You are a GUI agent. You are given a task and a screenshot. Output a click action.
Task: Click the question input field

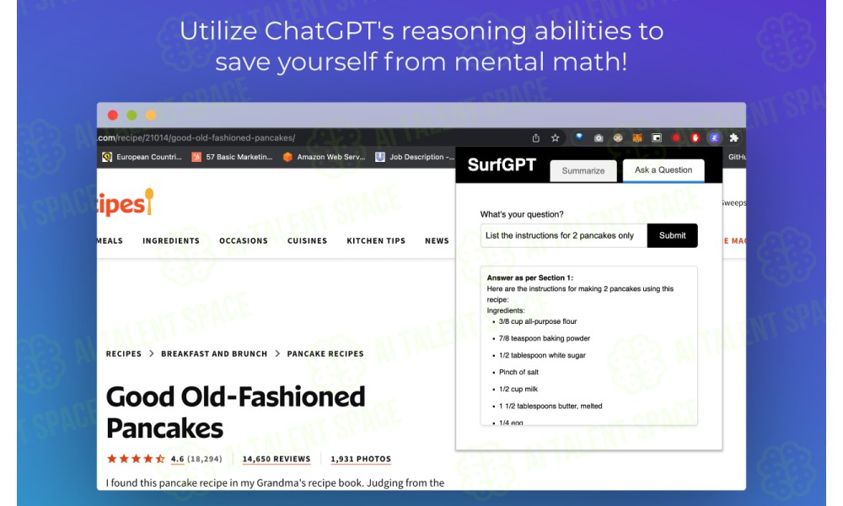(563, 235)
